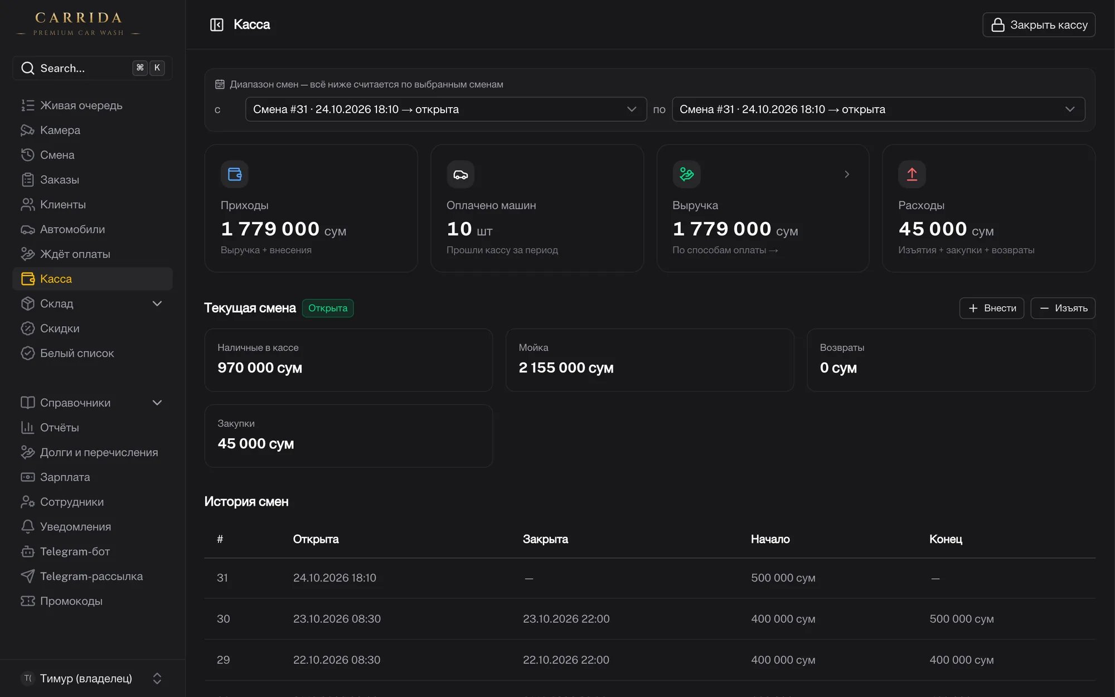This screenshot has width=1115, height=697.
Task: Click the car icon in Оплачено машин card
Action: click(x=460, y=175)
